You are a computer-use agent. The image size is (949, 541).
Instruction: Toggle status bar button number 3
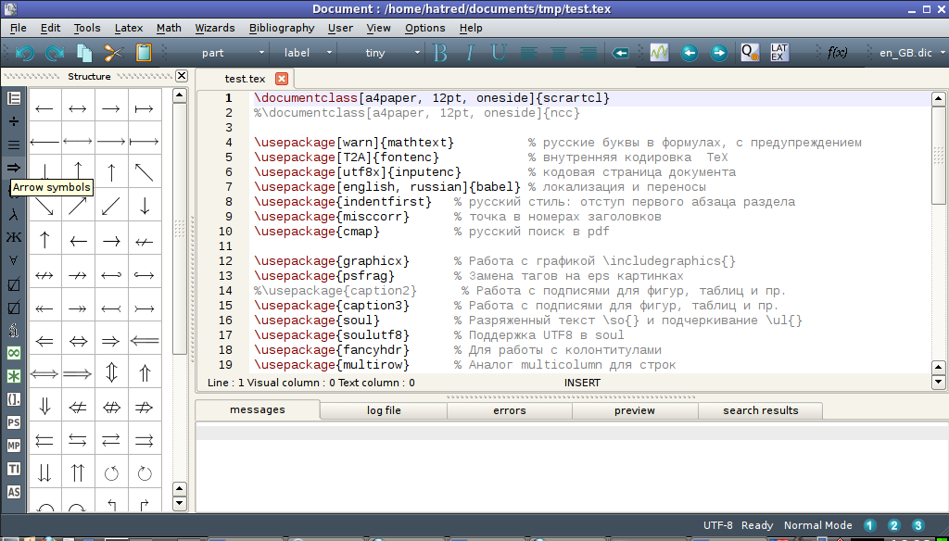918,525
